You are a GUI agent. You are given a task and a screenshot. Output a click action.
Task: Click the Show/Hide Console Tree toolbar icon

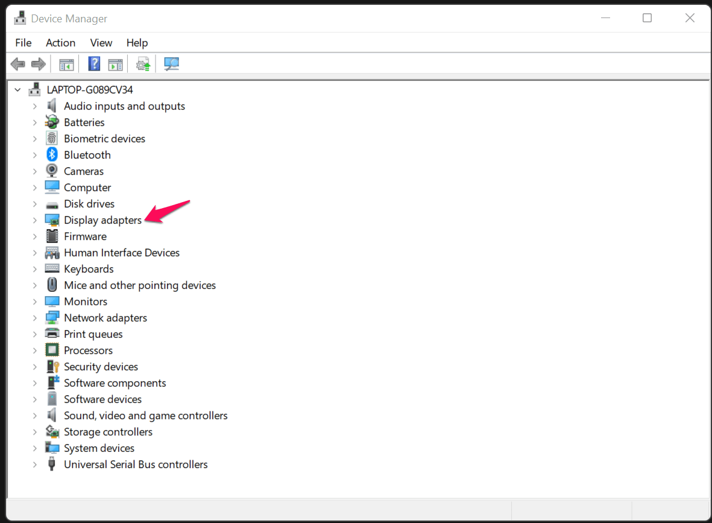coord(66,64)
